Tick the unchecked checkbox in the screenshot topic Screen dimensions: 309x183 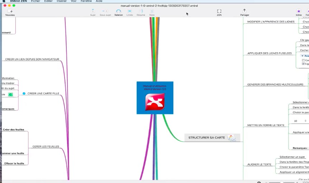click(x=303, y=60)
